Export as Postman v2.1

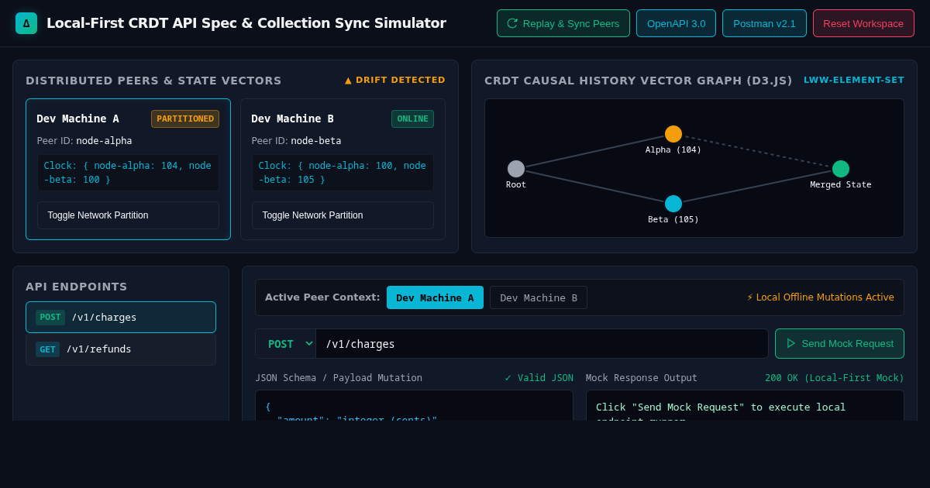point(764,23)
